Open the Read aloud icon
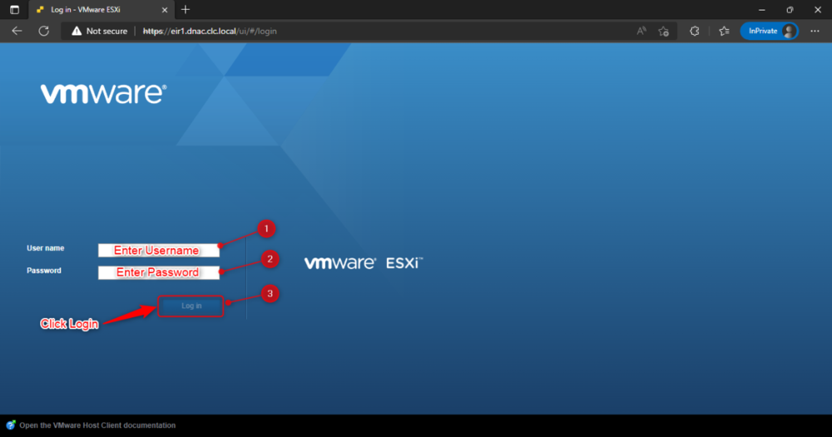This screenshot has height=437, width=832. tap(641, 32)
